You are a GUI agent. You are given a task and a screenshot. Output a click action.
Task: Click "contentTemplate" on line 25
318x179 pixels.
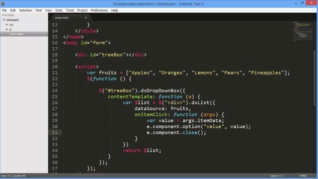(x=130, y=96)
